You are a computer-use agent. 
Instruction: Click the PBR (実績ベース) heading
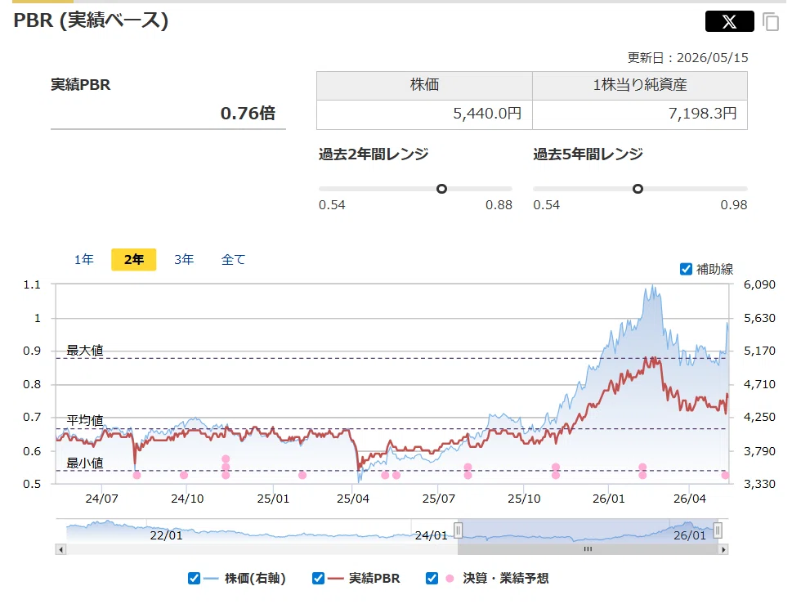(x=91, y=20)
